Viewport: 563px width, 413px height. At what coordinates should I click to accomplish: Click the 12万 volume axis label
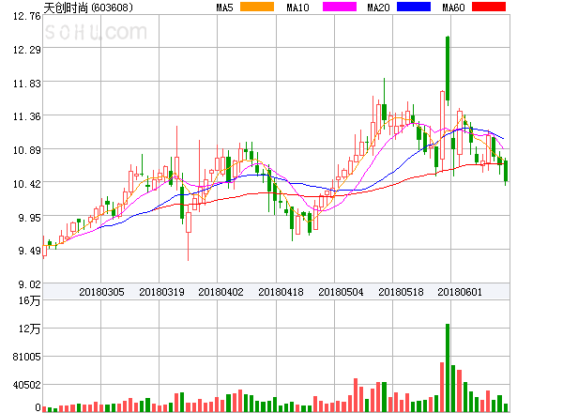coord(29,329)
